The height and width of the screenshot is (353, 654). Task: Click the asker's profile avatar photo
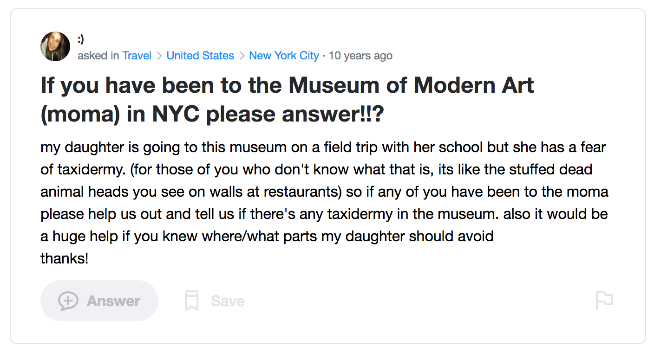click(x=55, y=46)
